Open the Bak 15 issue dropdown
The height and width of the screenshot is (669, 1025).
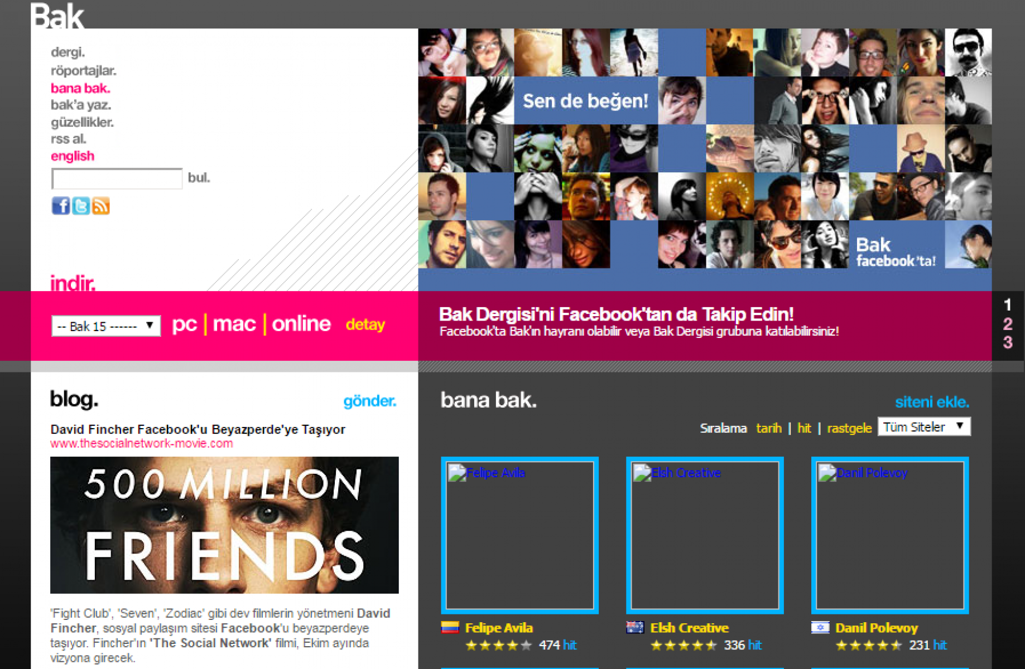pos(106,326)
